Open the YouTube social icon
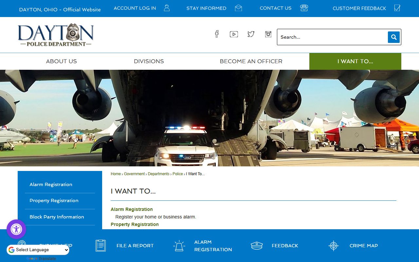The image size is (419, 262). (234, 34)
